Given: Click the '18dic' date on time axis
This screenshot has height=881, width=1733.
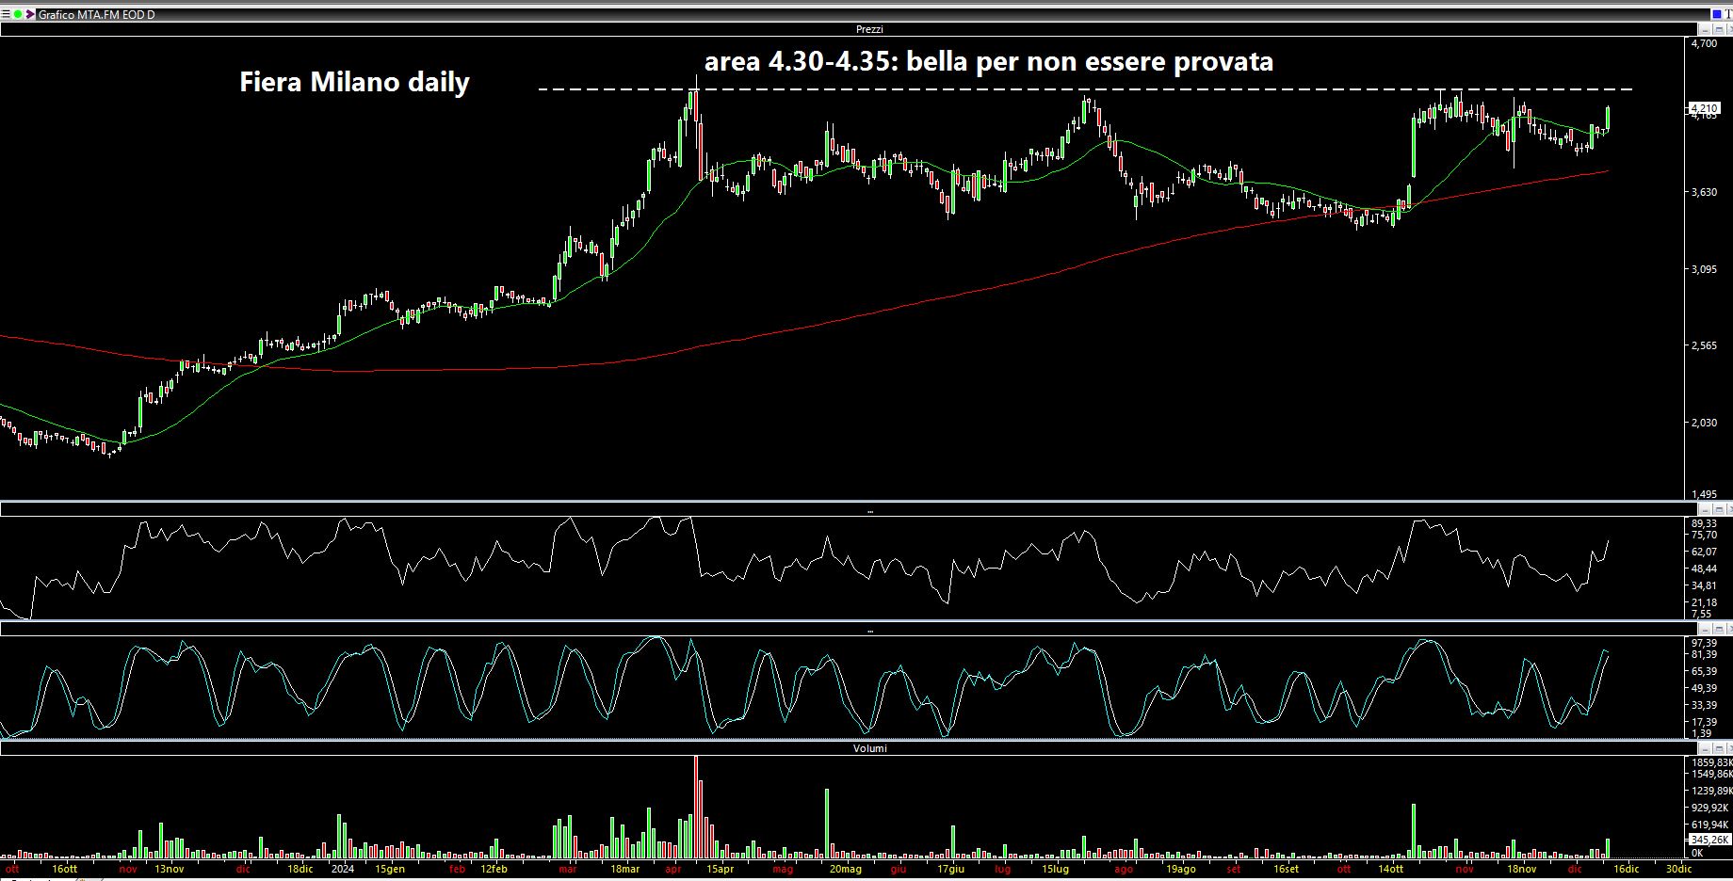Looking at the screenshot, I should coord(300,869).
